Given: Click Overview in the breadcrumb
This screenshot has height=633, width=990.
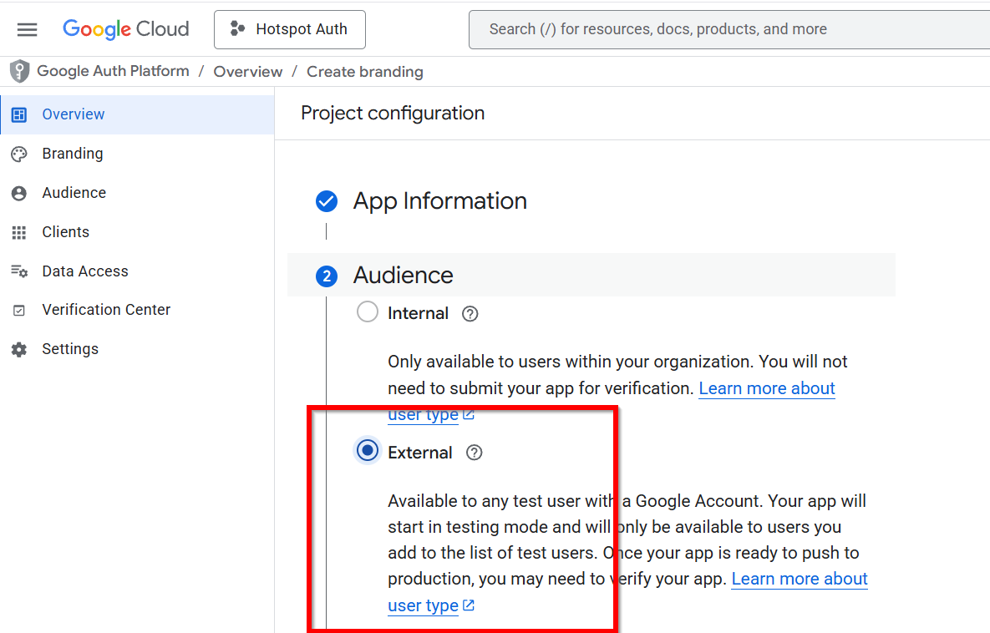Looking at the screenshot, I should pos(248,72).
